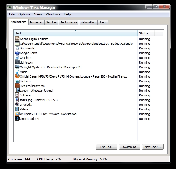Click the Bridge Br icon for Pictures.library-ms
The width and height of the screenshot is (176, 169).
coord(17,86)
